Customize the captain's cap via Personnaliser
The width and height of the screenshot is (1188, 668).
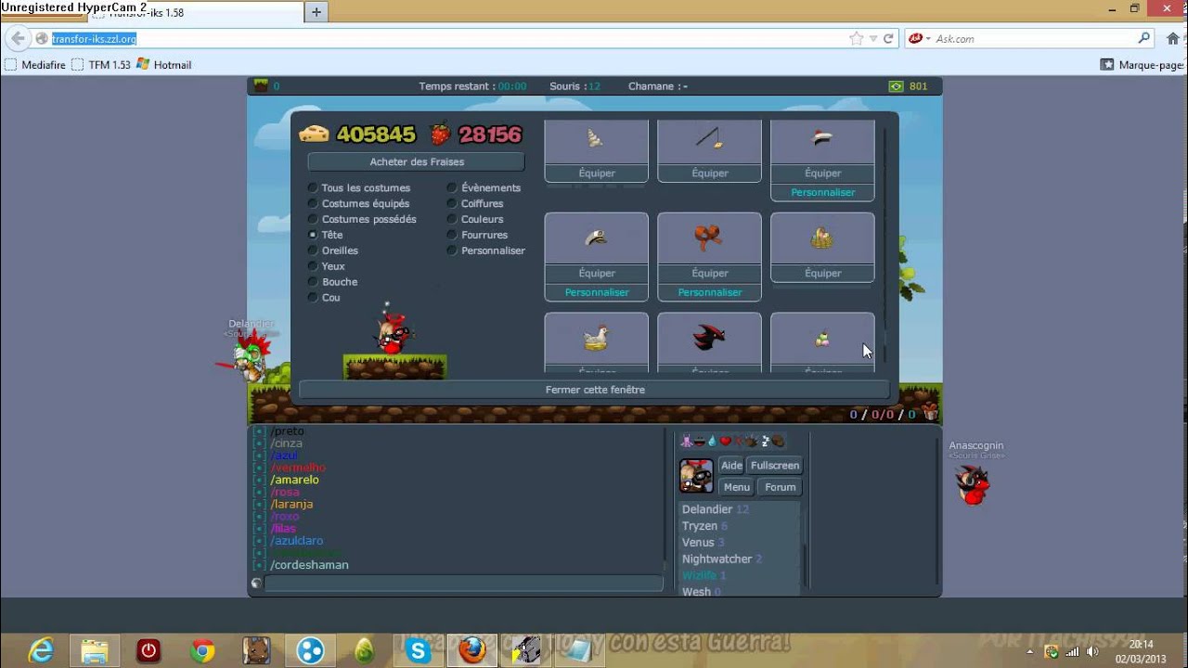(597, 293)
